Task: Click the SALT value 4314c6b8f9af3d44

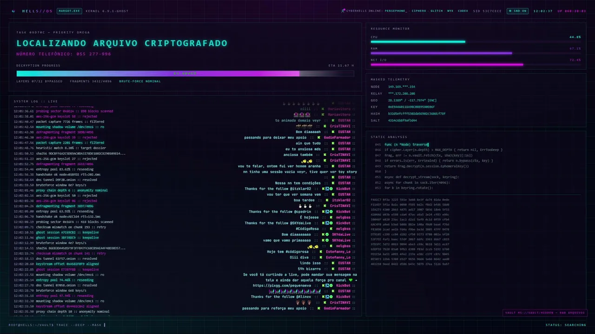Action: [403, 120]
